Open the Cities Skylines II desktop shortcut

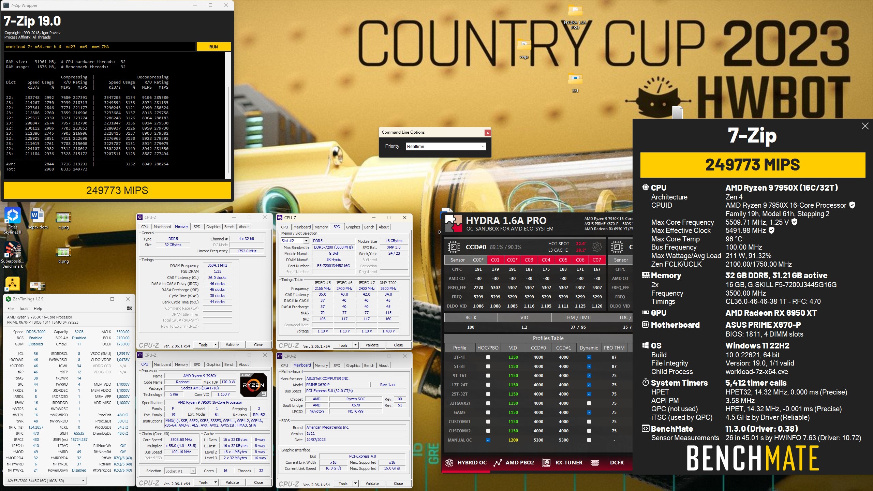pos(13,220)
